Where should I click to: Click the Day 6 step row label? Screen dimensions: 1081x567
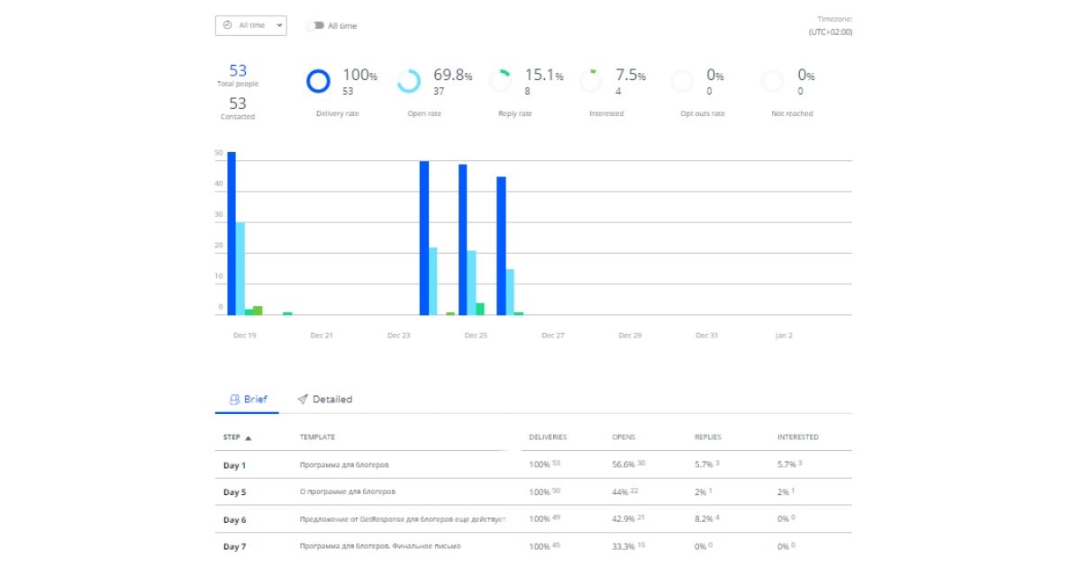234,519
